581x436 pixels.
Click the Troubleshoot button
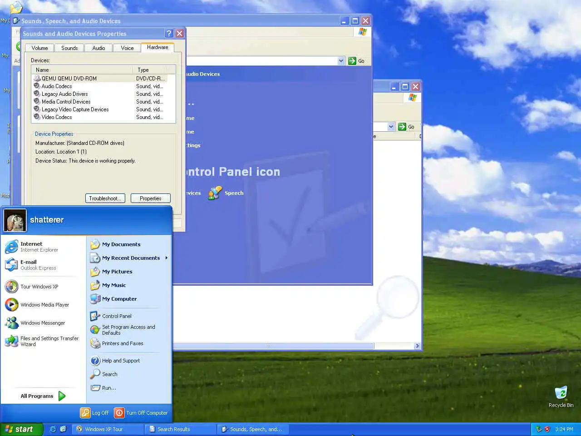pyautogui.click(x=105, y=198)
